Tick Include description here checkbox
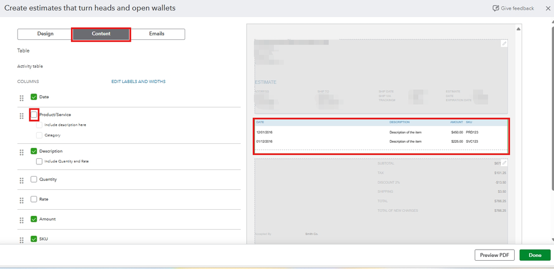Screen dimensions: 554x269 tap(39, 125)
